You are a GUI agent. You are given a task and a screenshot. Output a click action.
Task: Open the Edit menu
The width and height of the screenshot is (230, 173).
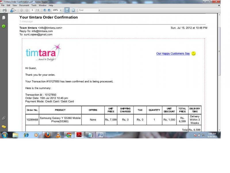pyautogui.click(x=9, y=5)
